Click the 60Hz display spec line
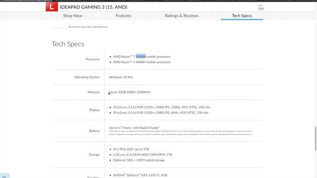This screenshot has width=317, height=178. pos(160,113)
